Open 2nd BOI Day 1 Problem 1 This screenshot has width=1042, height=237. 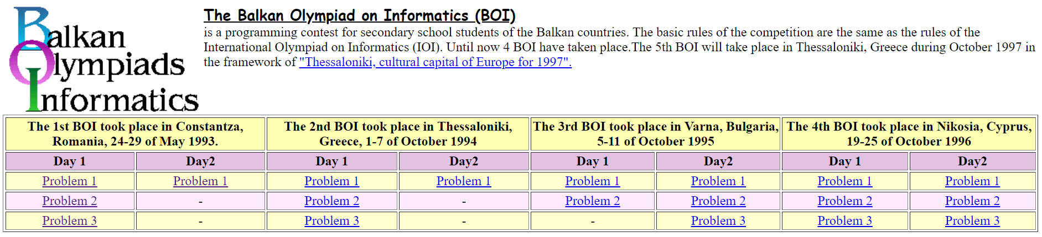click(331, 181)
